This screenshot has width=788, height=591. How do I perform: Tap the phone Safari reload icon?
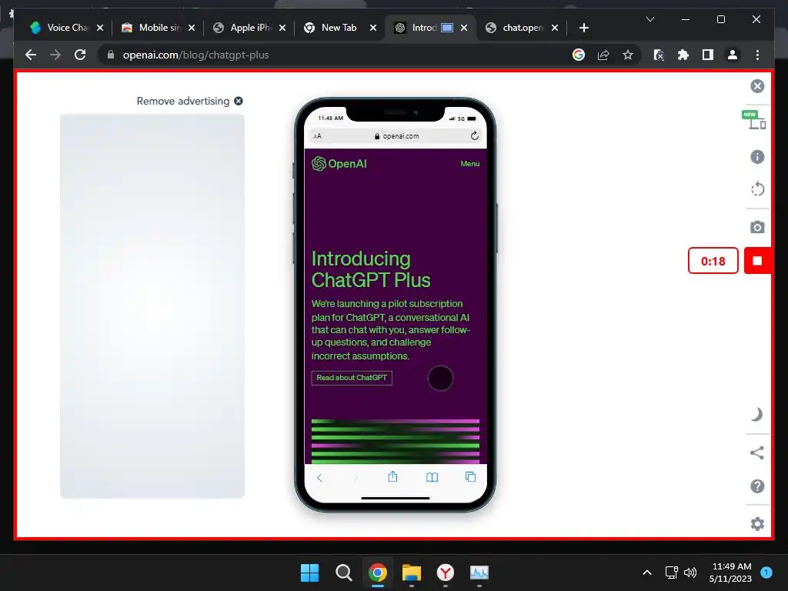click(x=474, y=135)
